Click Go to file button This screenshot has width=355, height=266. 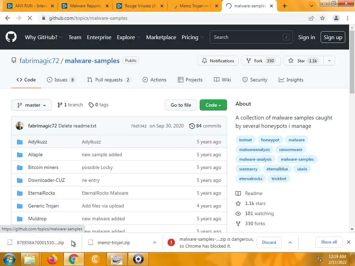coord(181,105)
